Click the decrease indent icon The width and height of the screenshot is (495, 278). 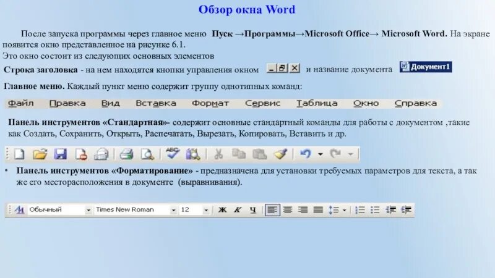391,210
